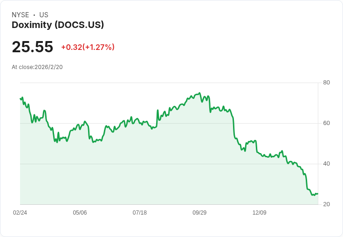This screenshot has height=237, width=343.
Task: Select the 12/09 date on x-axis
Action: point(260,212)
